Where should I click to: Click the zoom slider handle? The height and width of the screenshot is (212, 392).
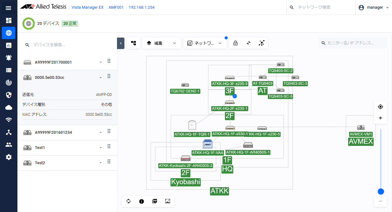coord(380,192)
